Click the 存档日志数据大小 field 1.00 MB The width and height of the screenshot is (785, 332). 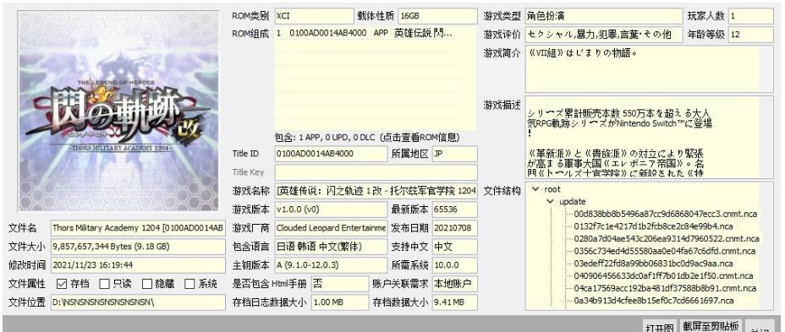[x=340, y=302]
